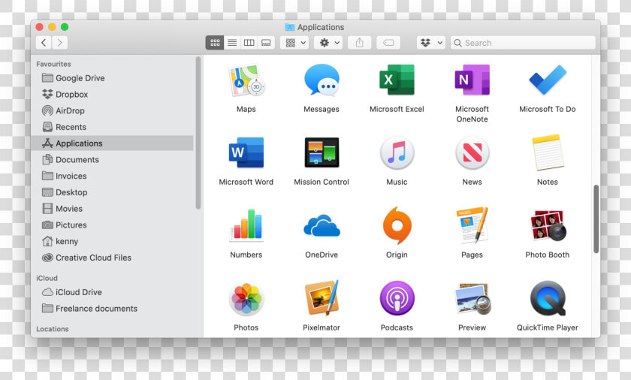Select Desktop in the sidebar
The width and height of the screenshot is (631, 380).
click(x=113, y=192)
